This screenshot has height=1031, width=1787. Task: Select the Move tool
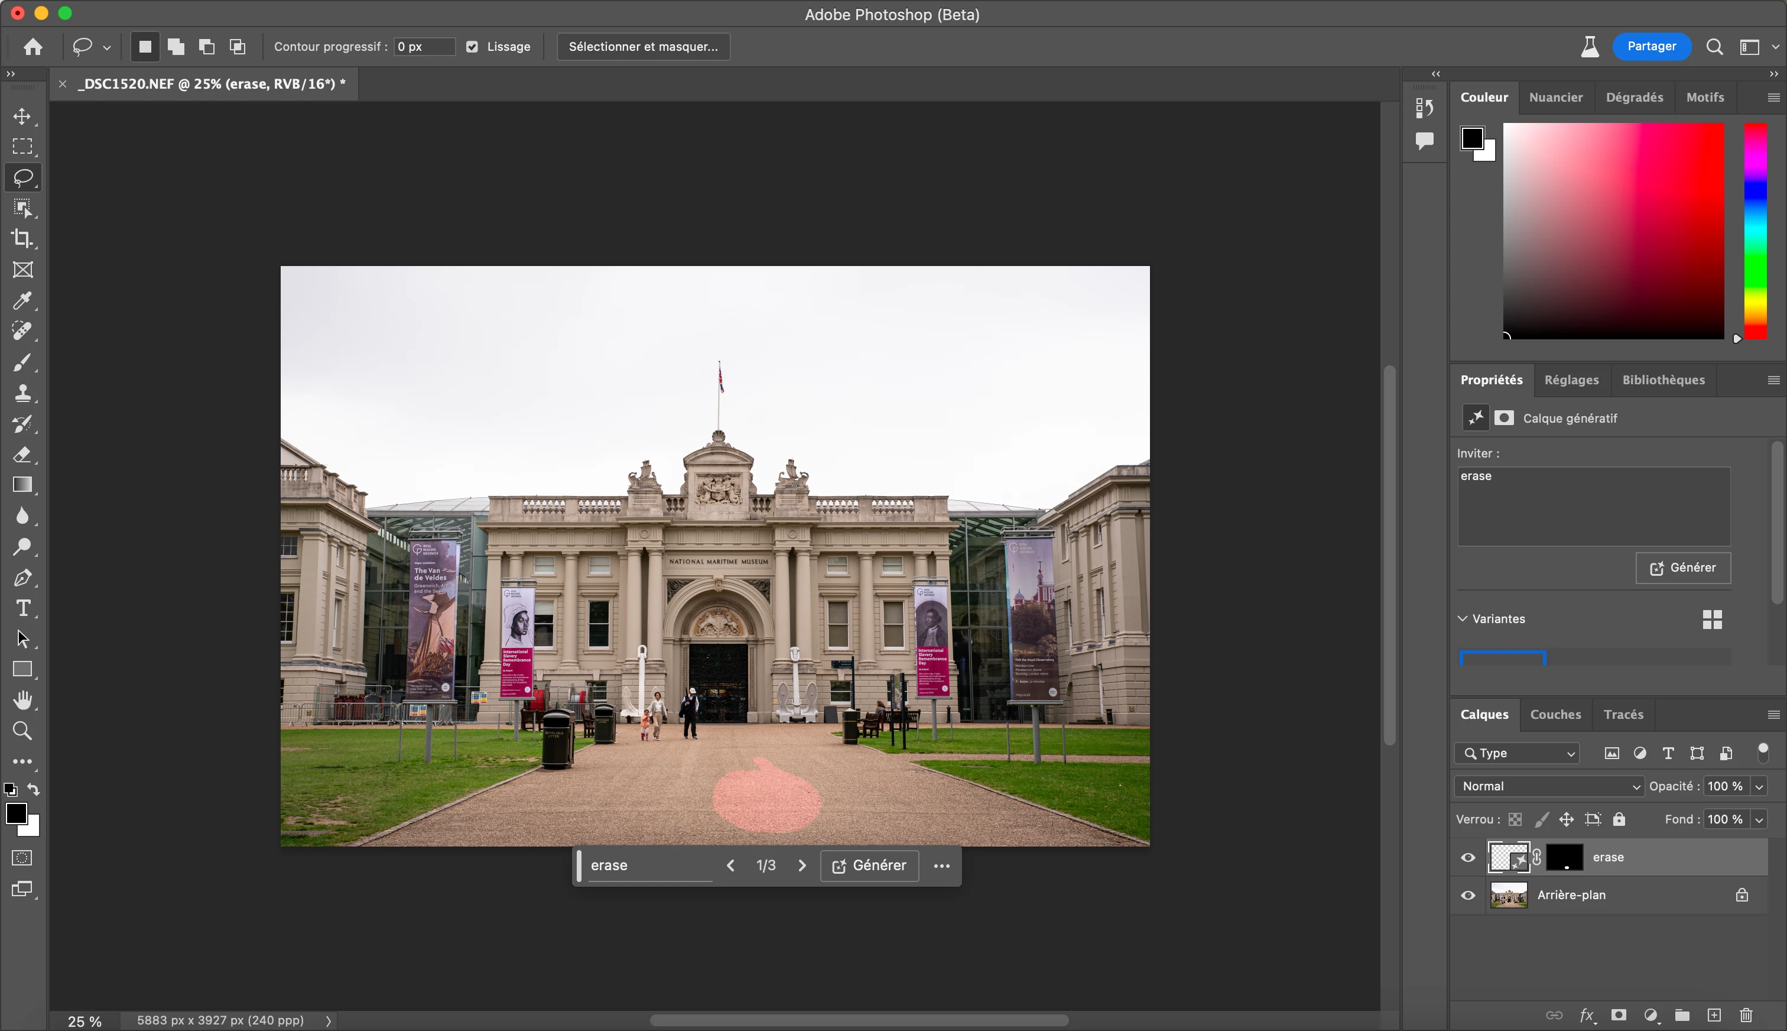(22, 116)
